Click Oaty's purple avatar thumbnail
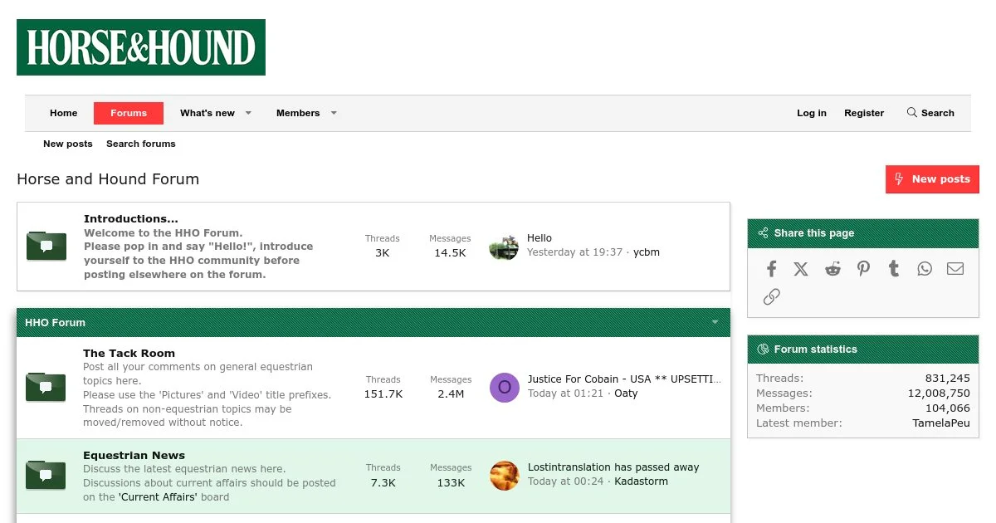Viewport: 996px width, 523px height. pyautogui.click(x=504, y=388)
